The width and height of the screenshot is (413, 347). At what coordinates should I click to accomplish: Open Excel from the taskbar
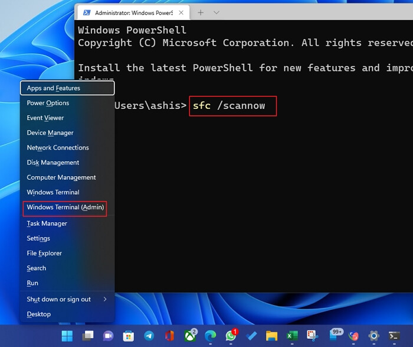(292, 336)
